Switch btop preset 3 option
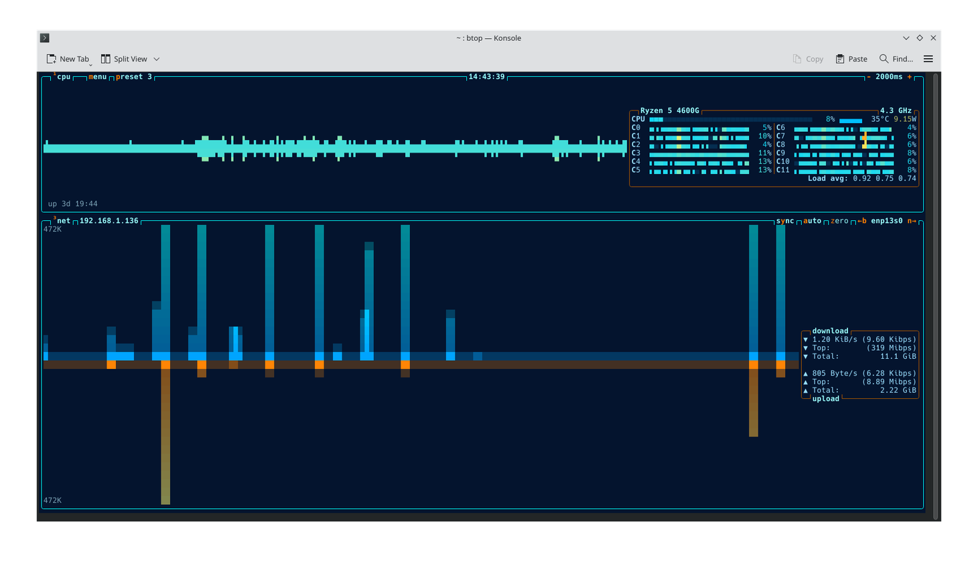 tap(133, 77)
